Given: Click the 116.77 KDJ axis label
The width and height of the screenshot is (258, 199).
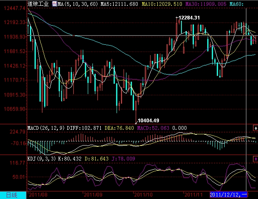Looking at the screenshot, I should coord(17,163).
